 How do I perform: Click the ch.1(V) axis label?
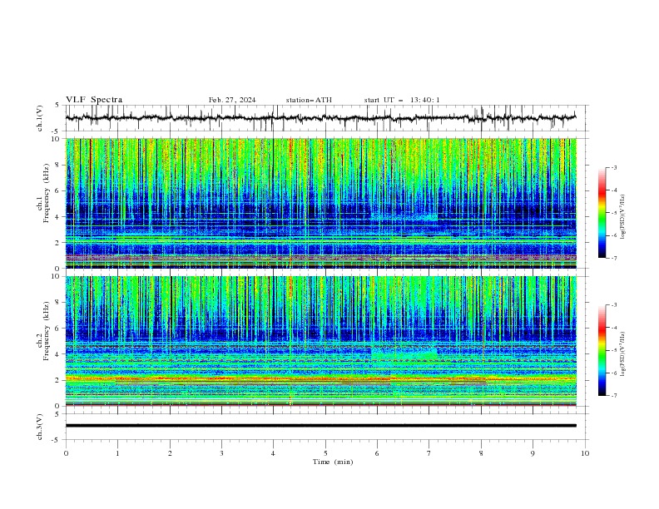click(40, 118)
